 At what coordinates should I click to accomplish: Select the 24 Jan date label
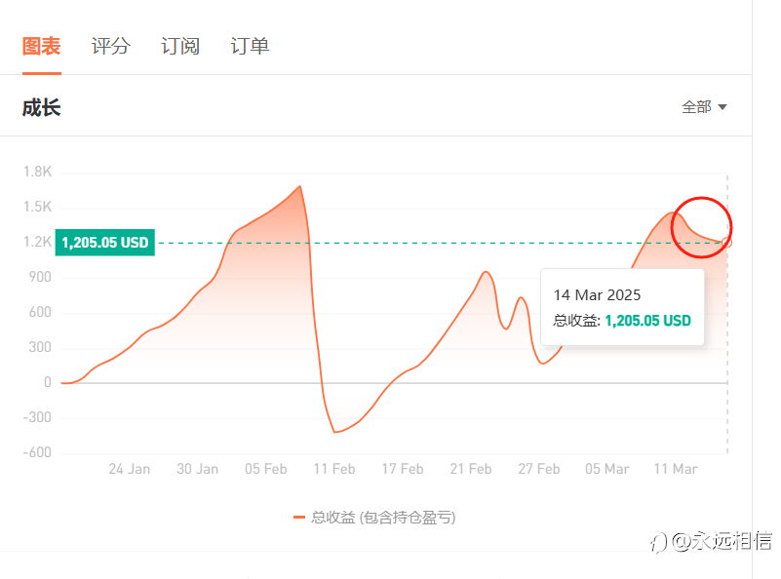click(129, 469)
